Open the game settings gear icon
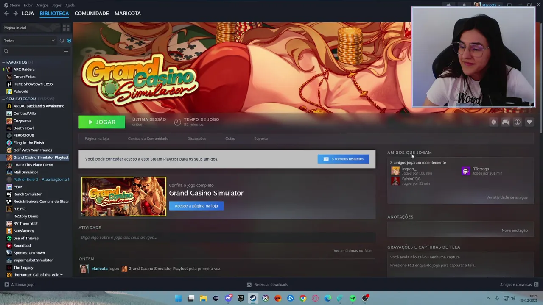Screen dimensions: 543x305 493,122
